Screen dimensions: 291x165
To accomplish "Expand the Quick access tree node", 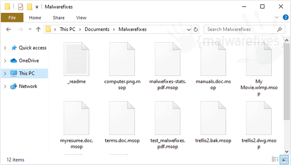I will [x=5, y=48].
